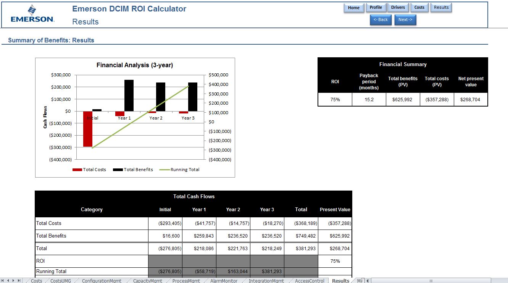Image resolution: width=508 pixels, height=283 pixels.
Task: Open the ConfigurationMgmt sheet tab
Action: tap(102, 281)
